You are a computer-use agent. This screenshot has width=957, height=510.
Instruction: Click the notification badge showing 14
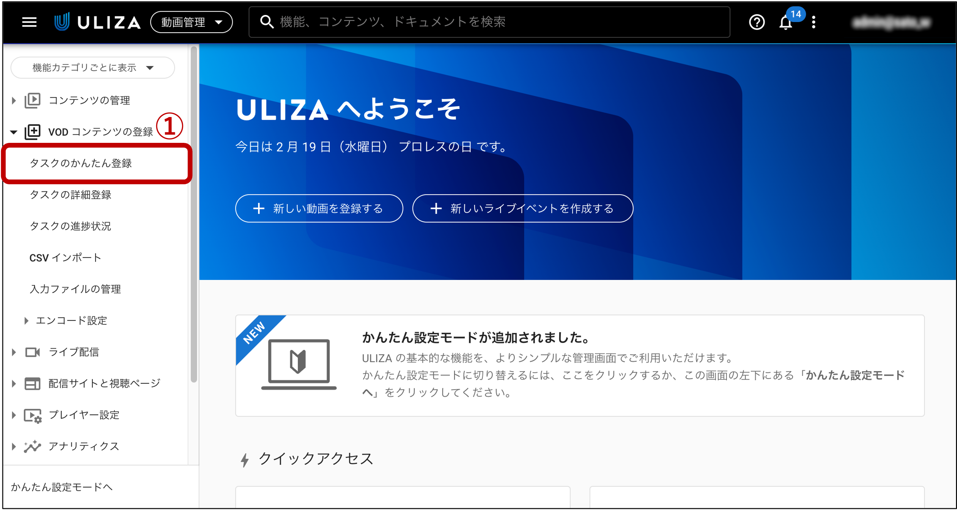point(795,14)
